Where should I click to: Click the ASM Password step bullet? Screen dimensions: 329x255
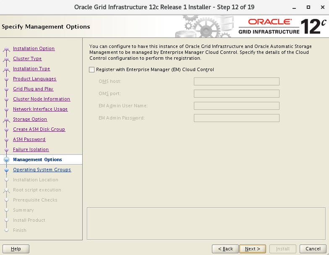coord(7,140)
